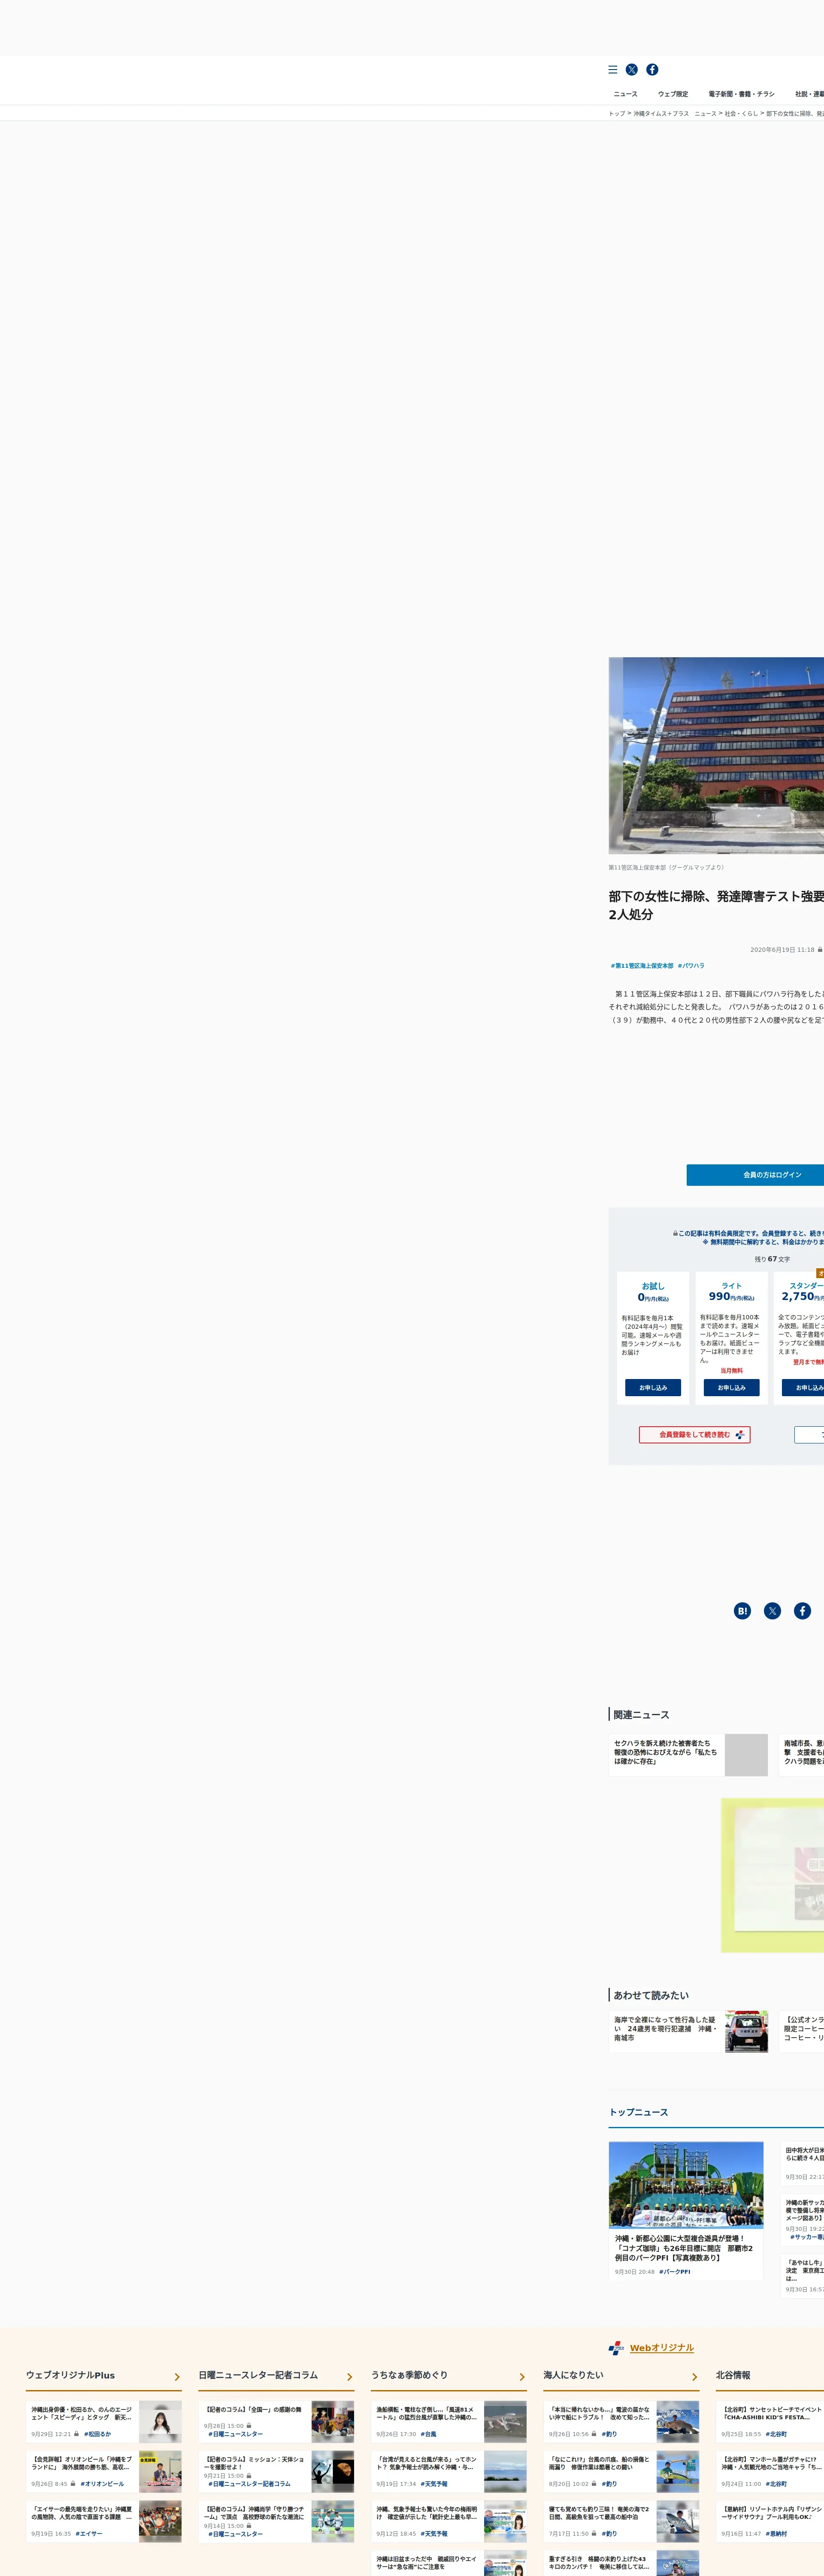Share article via Hatena Bookmark icon
824x2576 pixels.
pyautogui.click(x=742, y=1611)
